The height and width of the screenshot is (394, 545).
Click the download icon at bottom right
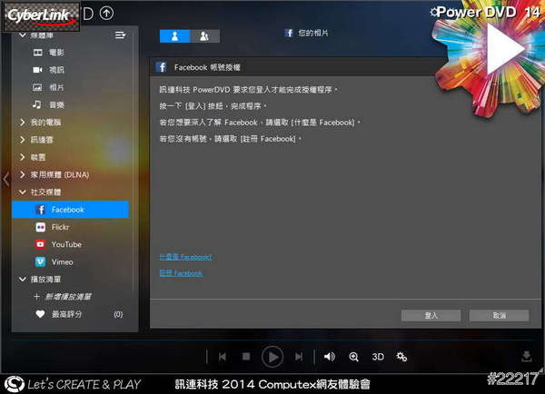(527, 357)
